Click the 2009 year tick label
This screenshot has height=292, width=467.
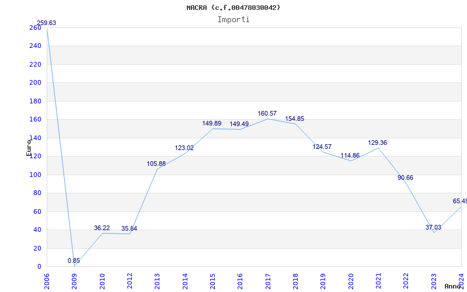[75, 279]
